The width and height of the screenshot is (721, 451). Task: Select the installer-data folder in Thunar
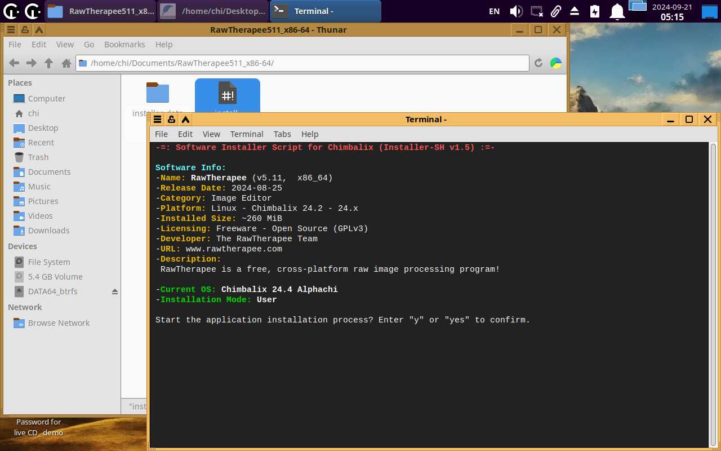(157, 97)
